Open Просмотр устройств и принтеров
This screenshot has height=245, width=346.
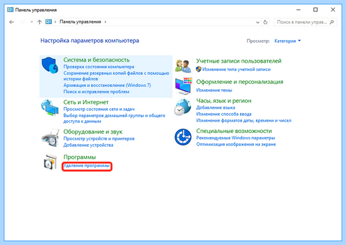point(99,139)
